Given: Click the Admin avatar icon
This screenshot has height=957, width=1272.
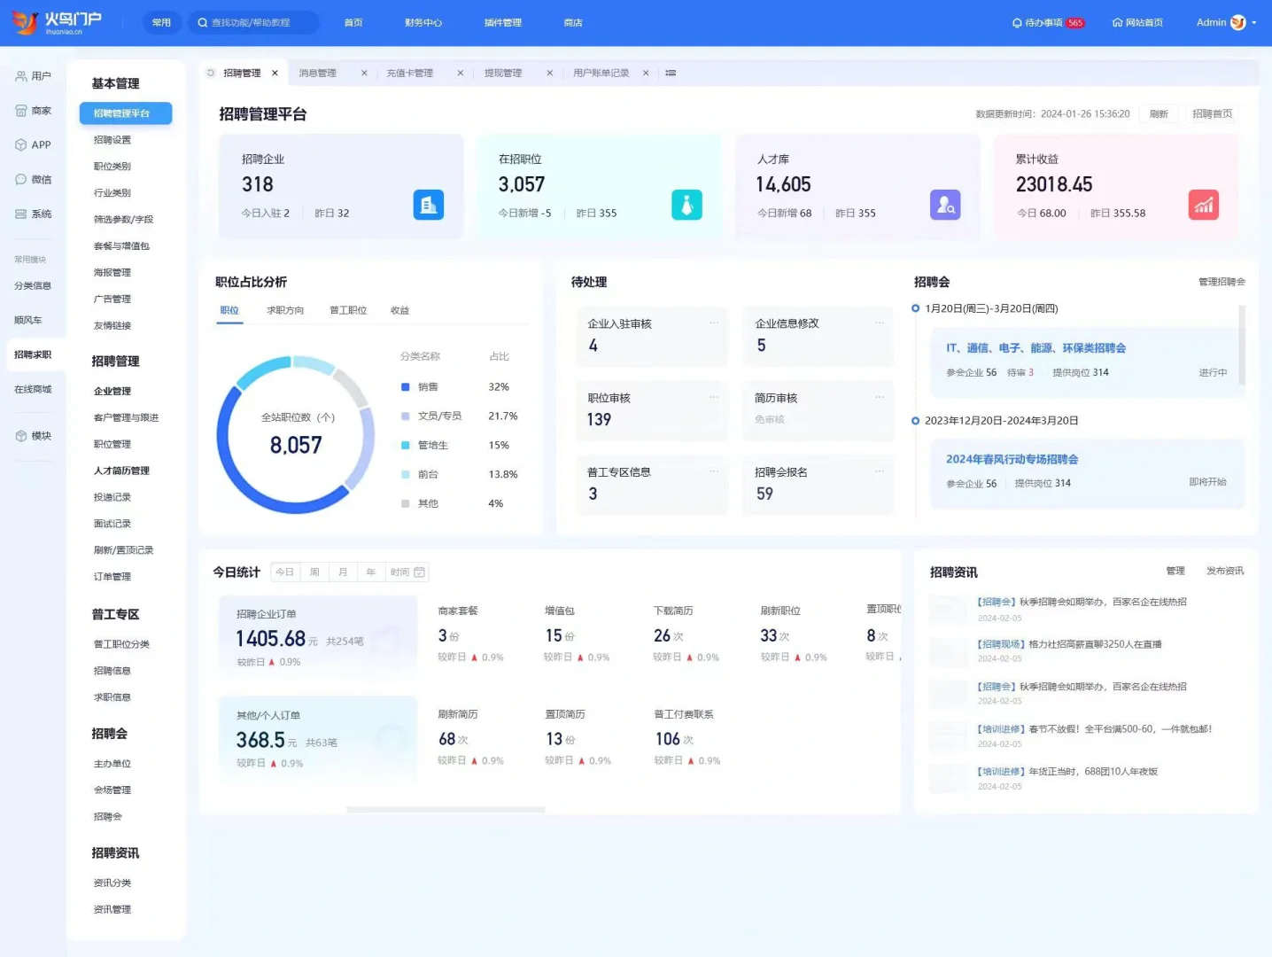Looking at the screenshot, I should click(1238, 23).
